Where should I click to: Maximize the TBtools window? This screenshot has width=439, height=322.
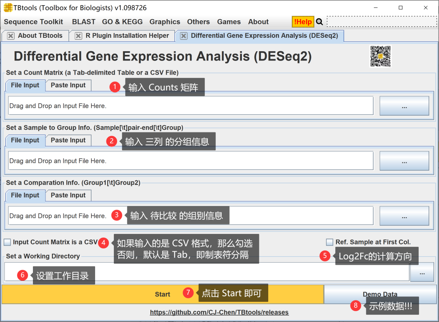click(401, 8)
